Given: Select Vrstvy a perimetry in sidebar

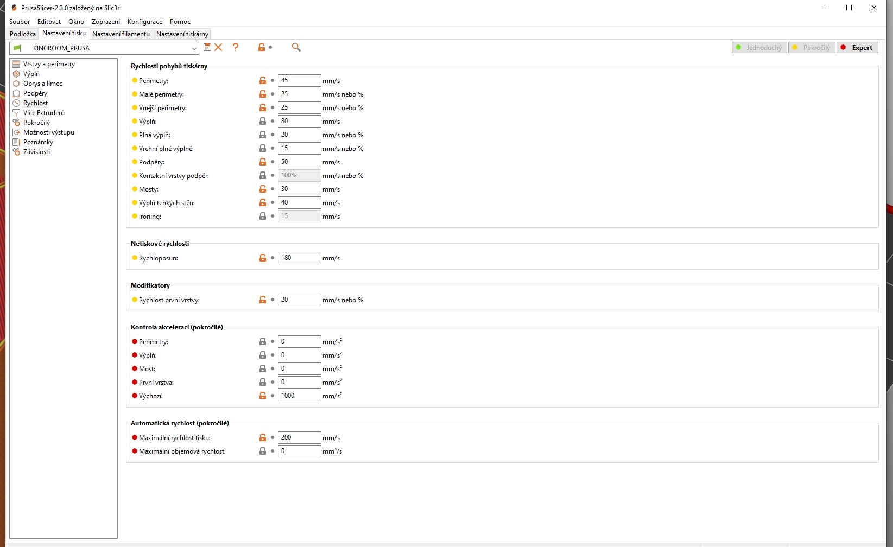Looking at the screenshot, I should (49, 64).
